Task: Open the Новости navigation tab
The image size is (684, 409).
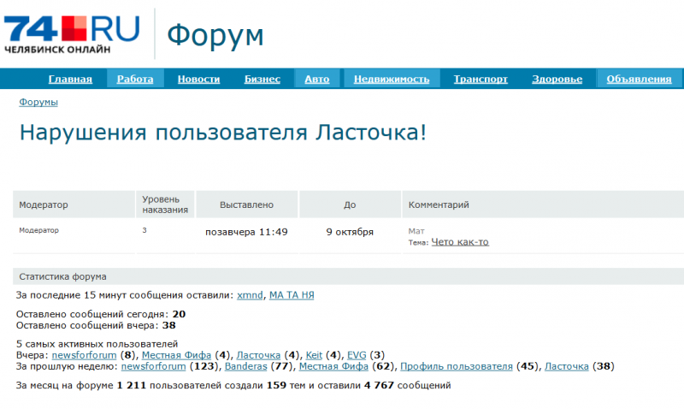Action: 198,80
